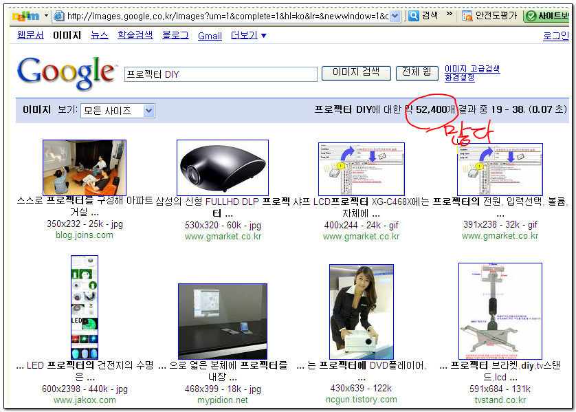Open the black Samsung DLP projector thumbnail
Viewport: 576px width, 412px height.
click(x=223, y=168)
